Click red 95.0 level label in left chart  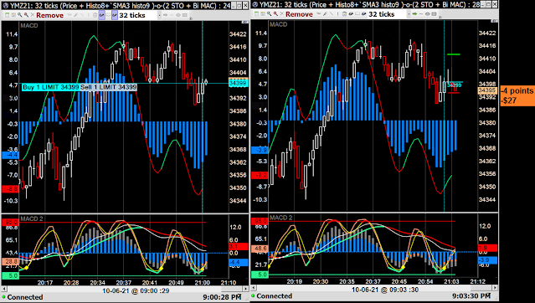(10, 223)
